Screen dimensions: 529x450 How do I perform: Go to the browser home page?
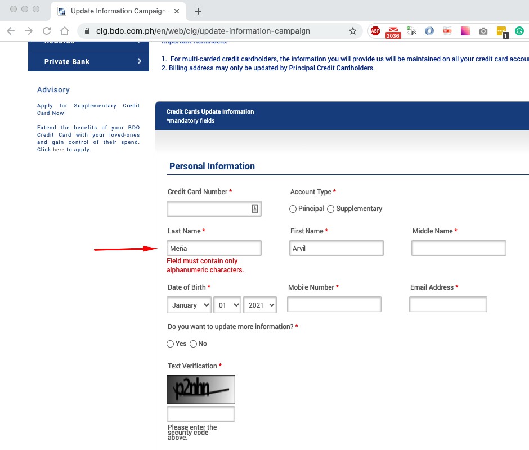pos(65,31)
